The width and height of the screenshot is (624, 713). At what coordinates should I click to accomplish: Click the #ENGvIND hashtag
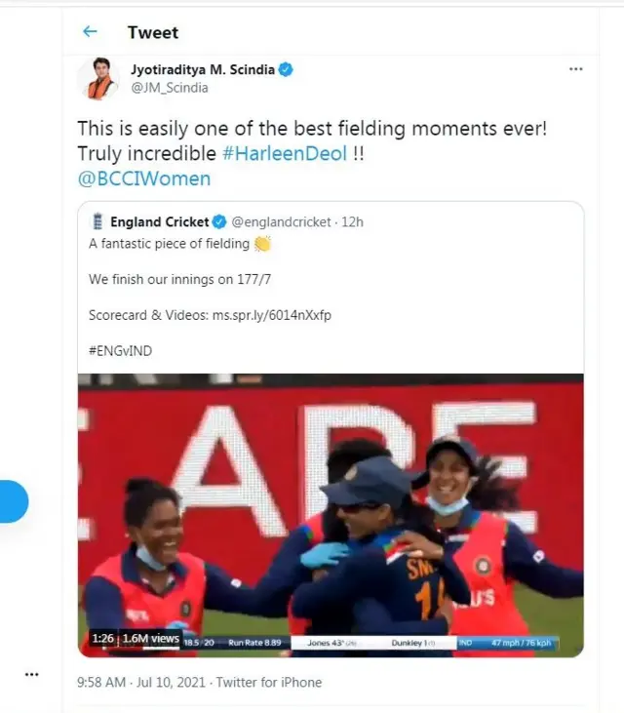pos(120,351)
